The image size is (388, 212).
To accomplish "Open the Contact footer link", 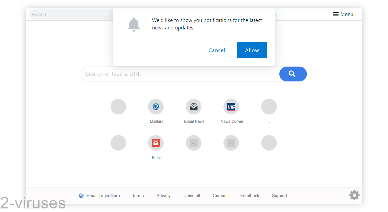I will pyautogui.click(x=220, y=196).
